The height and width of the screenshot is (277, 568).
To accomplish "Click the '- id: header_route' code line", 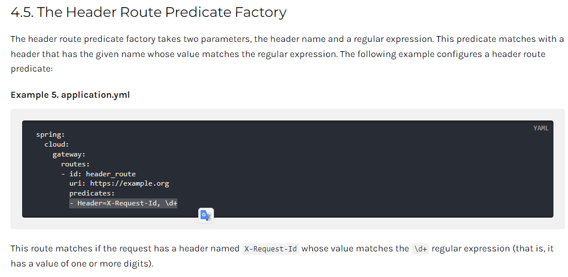I will [x=98, y=174].
